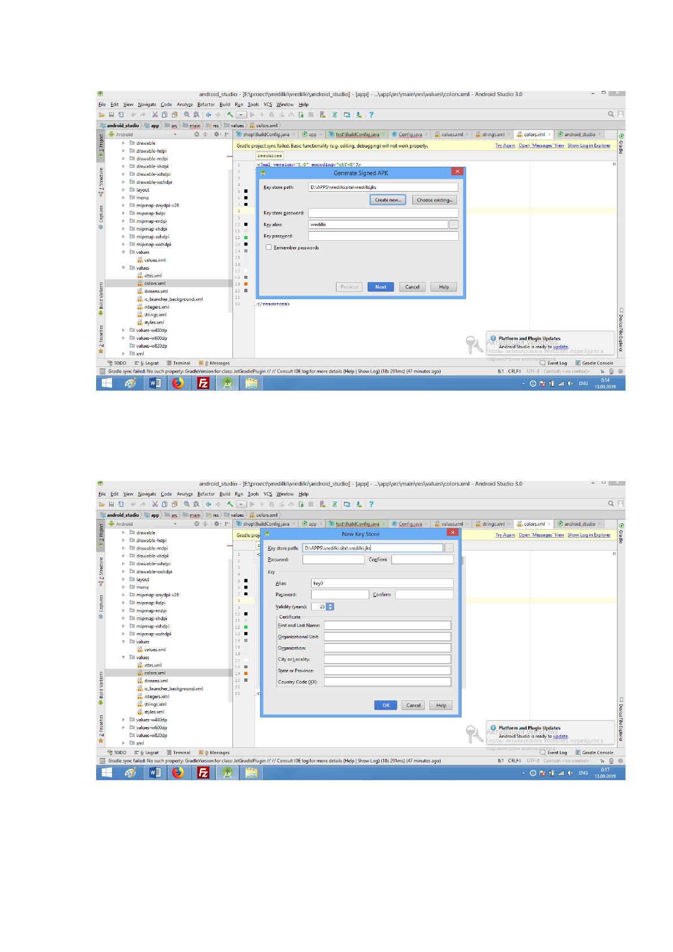673x952 pixels.
Task: Switch to strings.xml tab beside New Key Store title
Action: click(x=493, y=524)
